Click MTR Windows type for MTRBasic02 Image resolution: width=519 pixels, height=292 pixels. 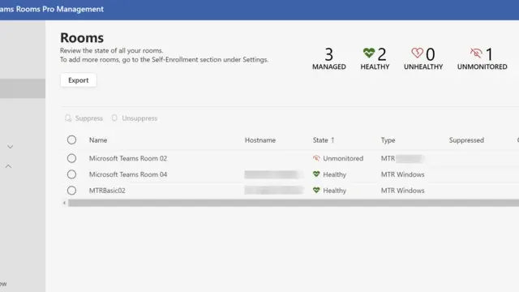(x=402, y=191)
